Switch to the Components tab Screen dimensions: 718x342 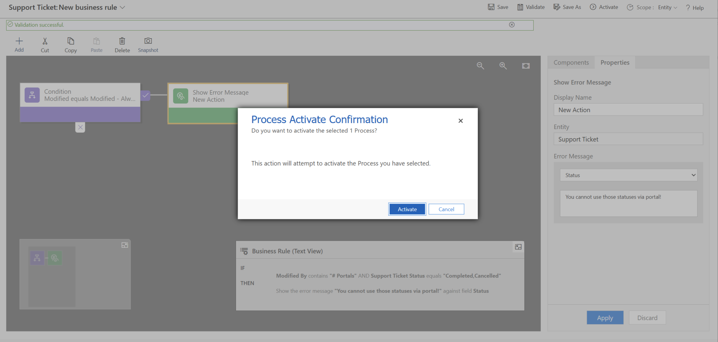tap(571, 62)
